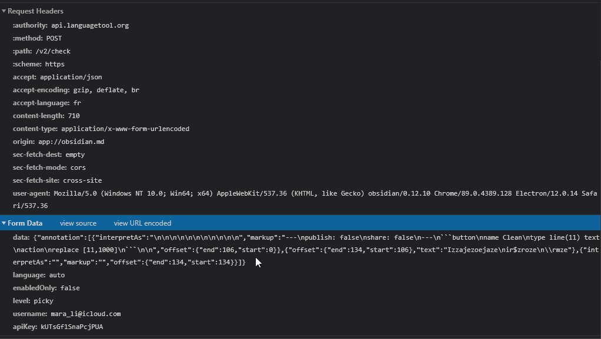
Task: Open the view source display mode
Action: point(78,223)
